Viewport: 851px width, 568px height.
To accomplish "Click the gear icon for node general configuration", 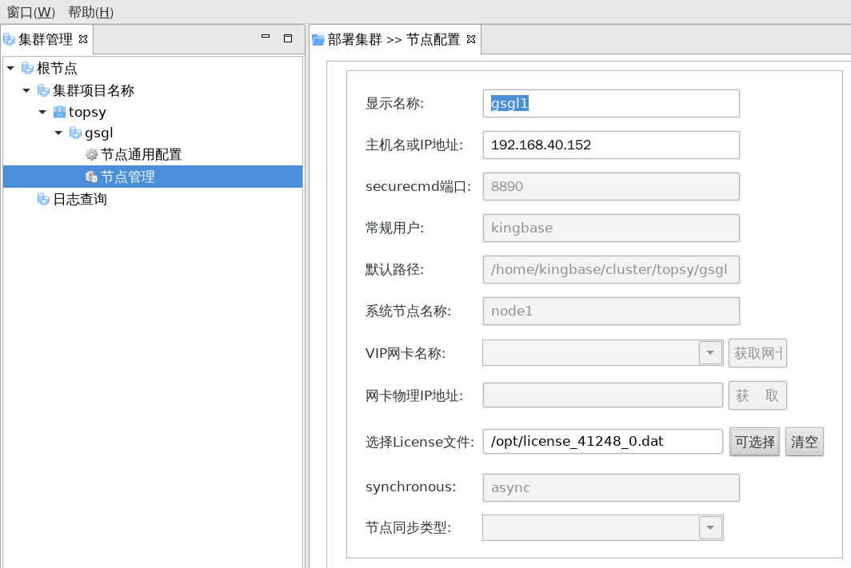I will (91, 155).
